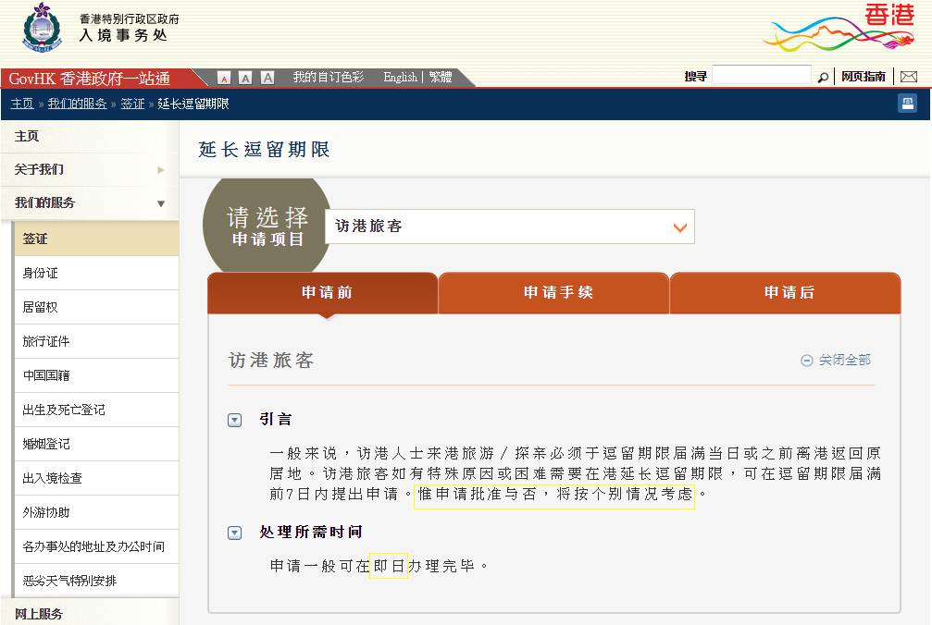Select the largest font size icon
Screen dimensions: 932x625
267,77
